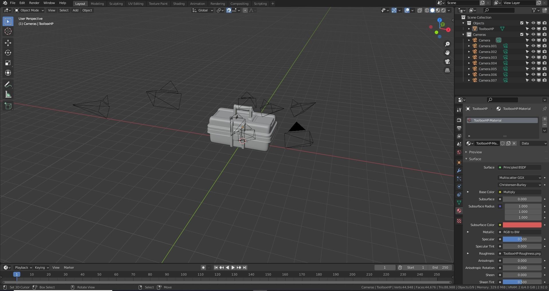Disable the Cameras collection checkbox

(522, 34)
